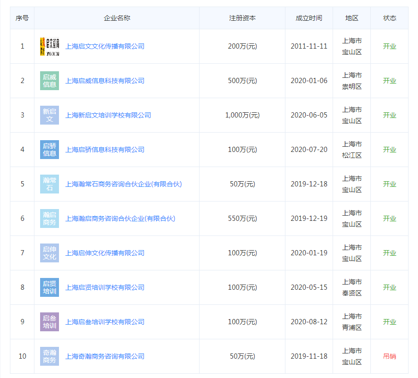
Task: Click the 奇瀚商务 logo tile
Action: pyautogui.click(x=50, y=356)
